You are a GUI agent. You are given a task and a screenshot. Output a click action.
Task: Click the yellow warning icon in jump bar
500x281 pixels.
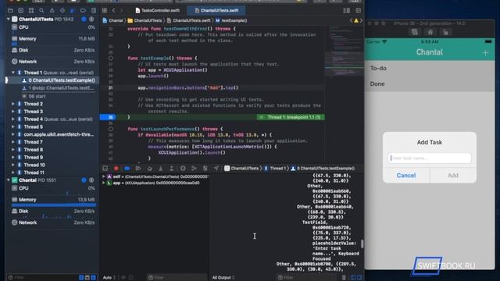pyautogui.click(x=356, y=21)
